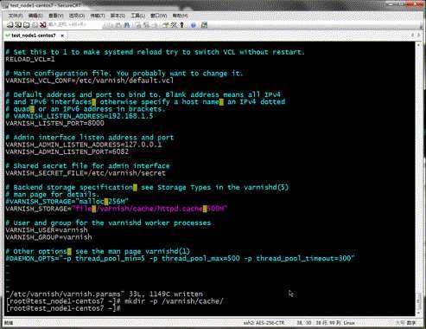Screen dimensions: 426x329
Task: Click the Linux status bar entry
Action: (349, 323)
